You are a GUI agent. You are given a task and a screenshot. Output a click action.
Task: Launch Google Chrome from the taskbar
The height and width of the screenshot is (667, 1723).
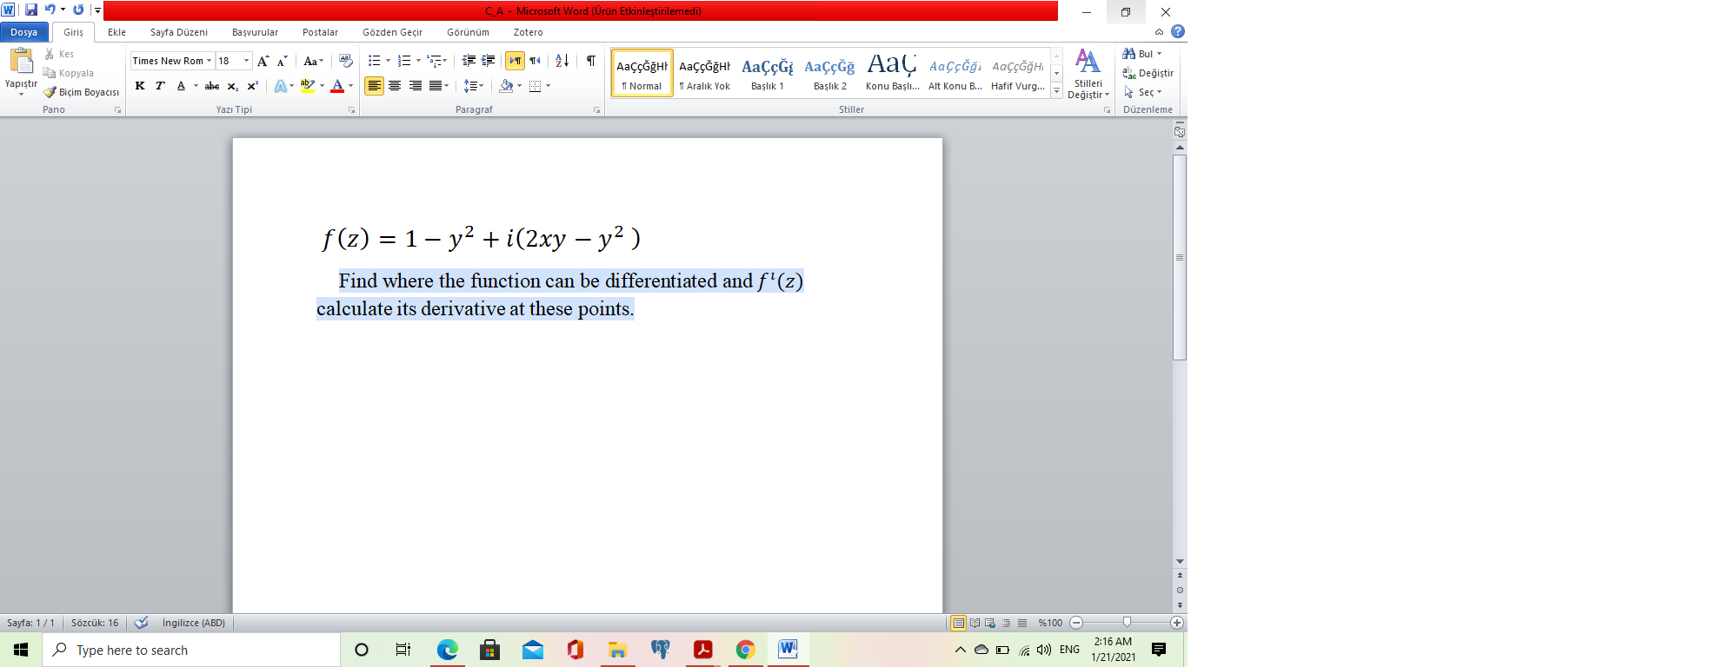point(745,650)
